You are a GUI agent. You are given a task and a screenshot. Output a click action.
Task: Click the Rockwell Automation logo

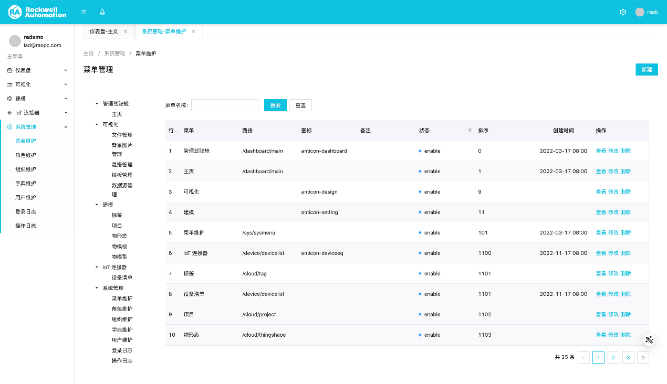click(x=38, y=12)
